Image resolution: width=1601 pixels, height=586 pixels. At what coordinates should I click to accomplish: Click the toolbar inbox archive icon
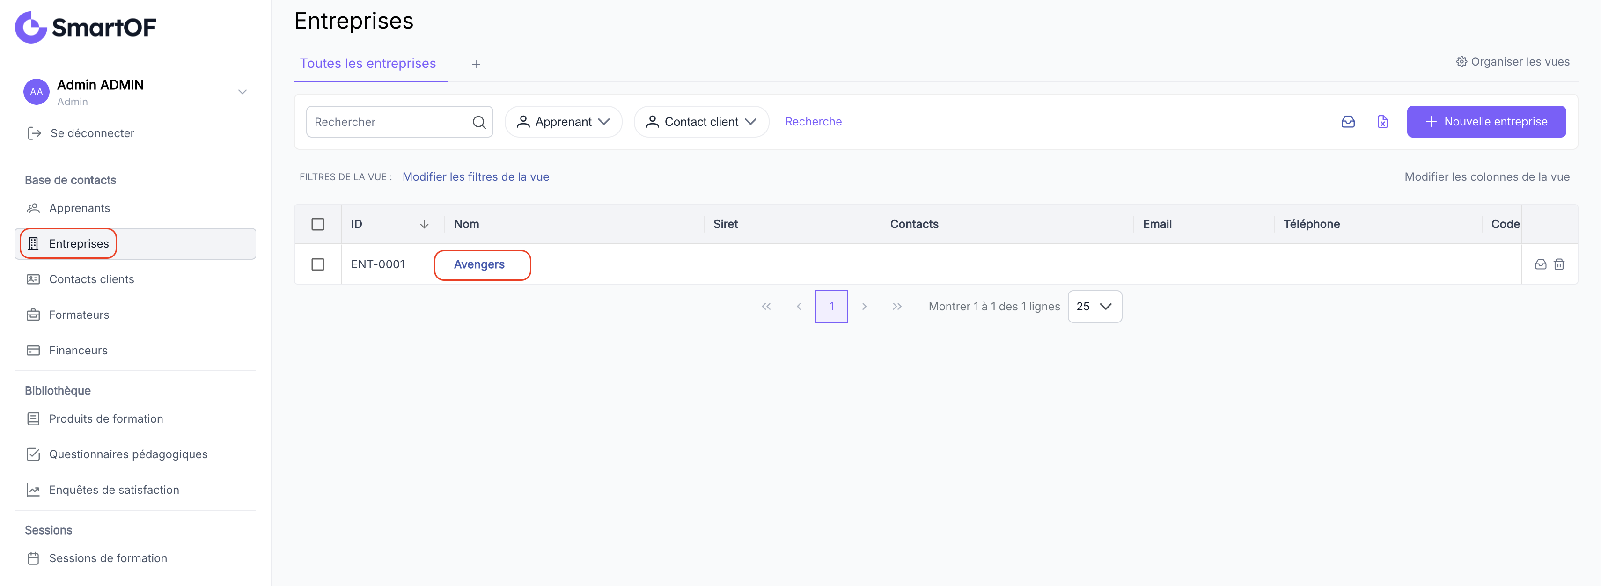click(1347, 122)
